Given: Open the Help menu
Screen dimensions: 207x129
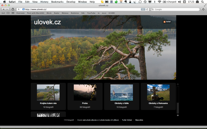Looking at the screenshot, I should (92, 2).
